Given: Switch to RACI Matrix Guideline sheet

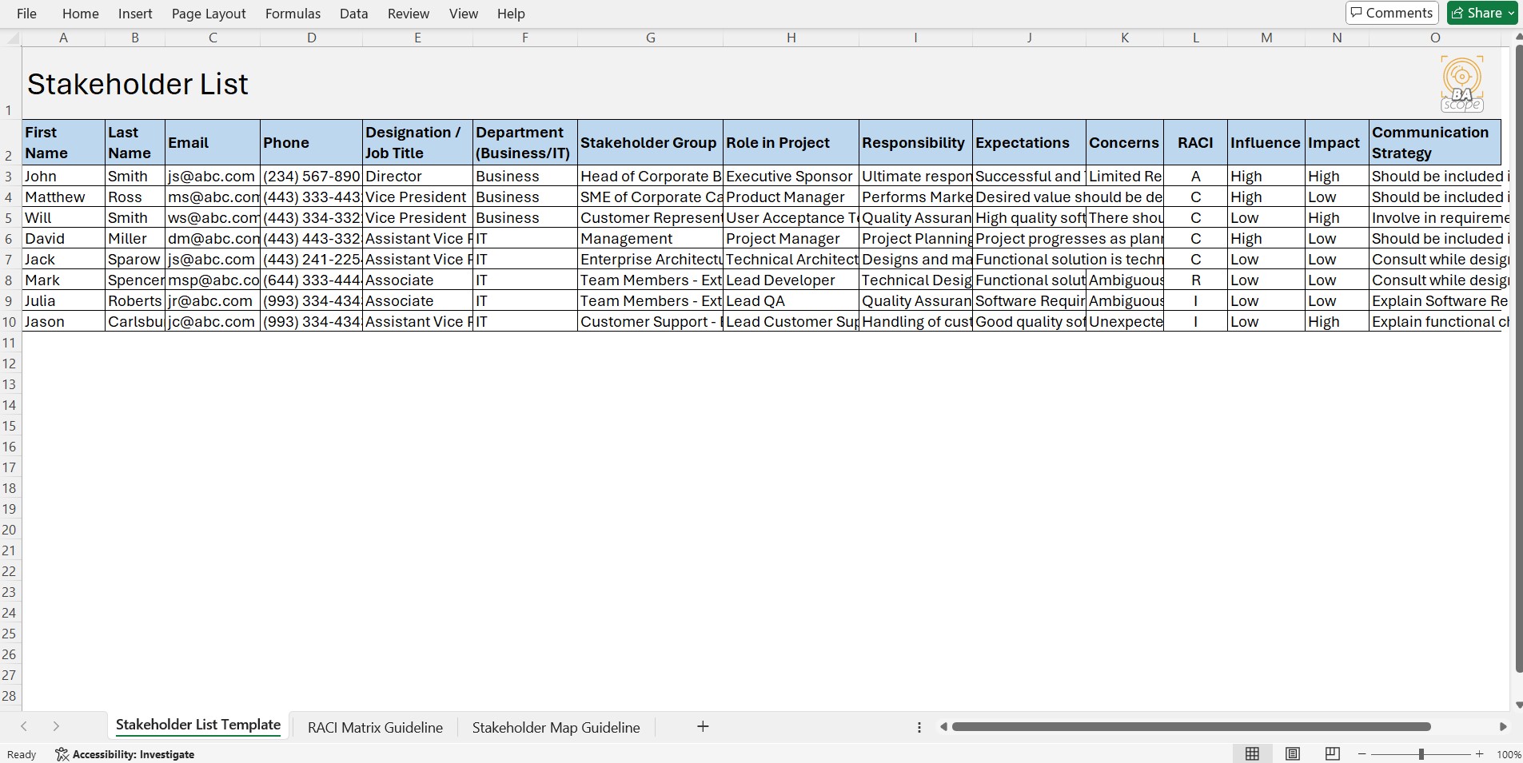Looking at the screenshot, I should click(x=375, y=727).
